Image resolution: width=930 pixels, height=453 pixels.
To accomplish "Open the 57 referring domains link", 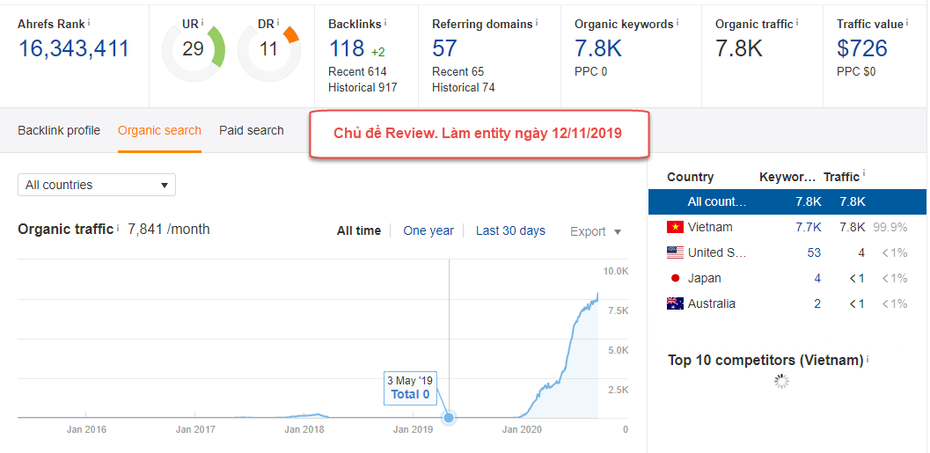I will click(445, 48).
